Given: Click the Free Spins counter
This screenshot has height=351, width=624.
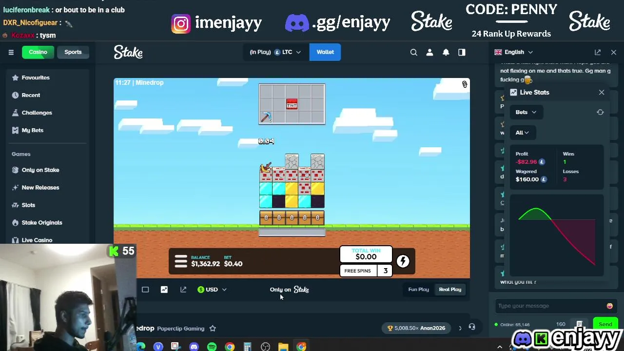Looking at the screenshot, I should click(x=366, y=271).
